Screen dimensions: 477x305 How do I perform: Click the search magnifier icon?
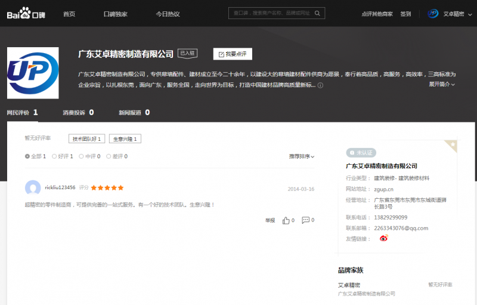317,13
